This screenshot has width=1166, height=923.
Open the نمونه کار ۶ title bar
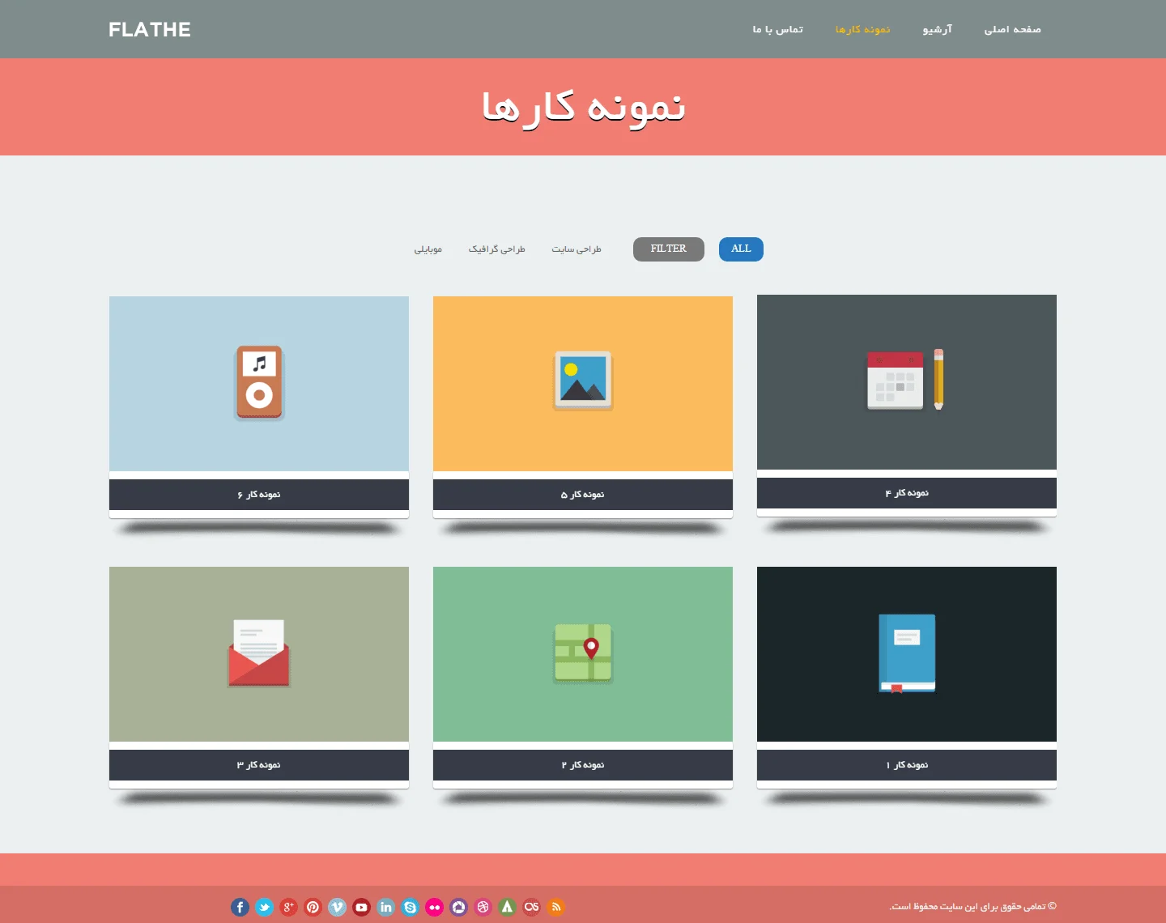click(259, 495)
